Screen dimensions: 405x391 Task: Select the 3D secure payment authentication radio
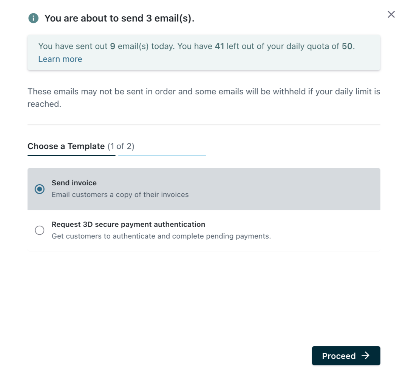click(39, 230)
